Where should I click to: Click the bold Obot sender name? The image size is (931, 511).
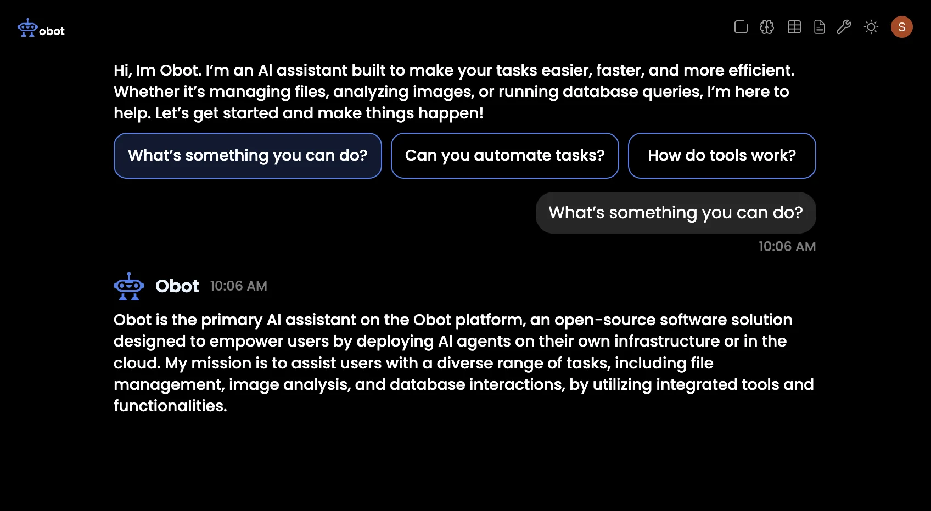coord(177,286)
